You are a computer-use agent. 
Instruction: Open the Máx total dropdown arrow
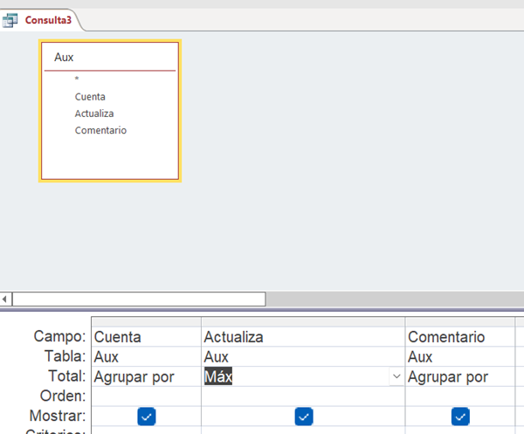pos(396,376)
